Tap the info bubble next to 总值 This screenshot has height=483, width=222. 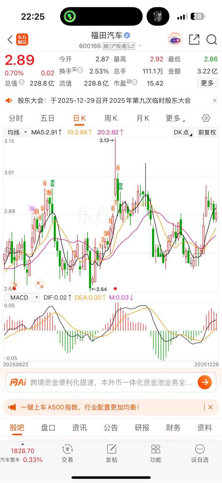click(x=22, y=82)
